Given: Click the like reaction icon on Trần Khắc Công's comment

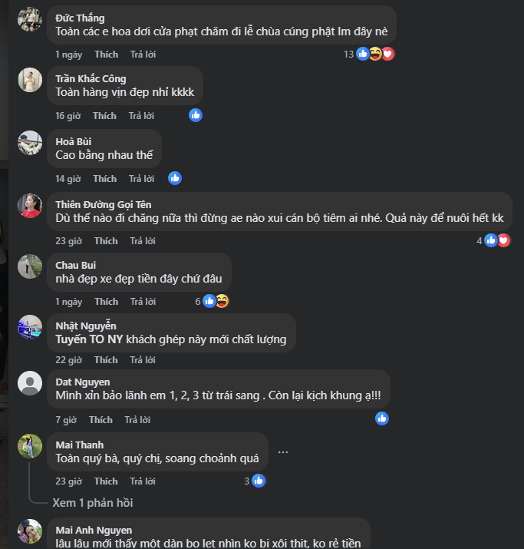Looking at the screenshot, I should click(196, 115).
